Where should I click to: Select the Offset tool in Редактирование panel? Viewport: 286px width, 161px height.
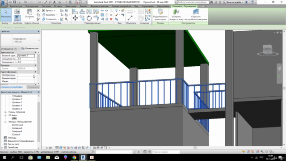82,12
